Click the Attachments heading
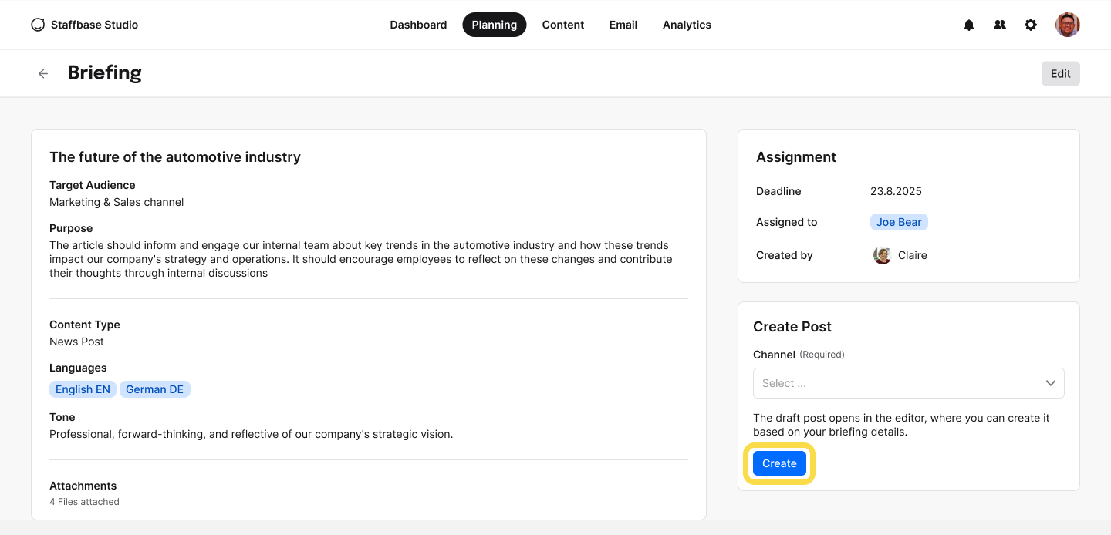The height and width of the screenshot is (535, 1111). coord(83,486)
